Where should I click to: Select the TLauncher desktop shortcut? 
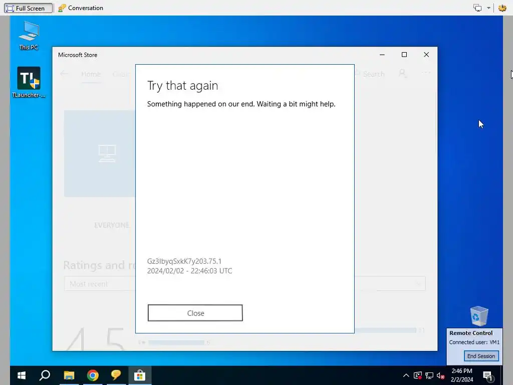pos(29,82)
